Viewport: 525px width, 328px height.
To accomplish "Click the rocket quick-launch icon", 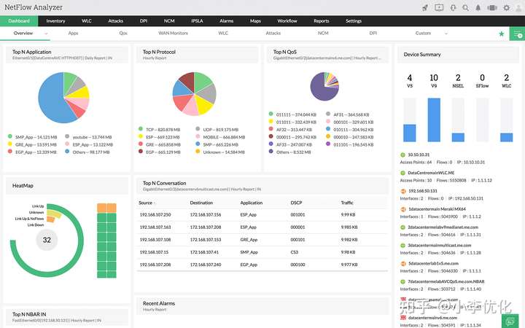I will pyautogui.click(x=425, y=8).
